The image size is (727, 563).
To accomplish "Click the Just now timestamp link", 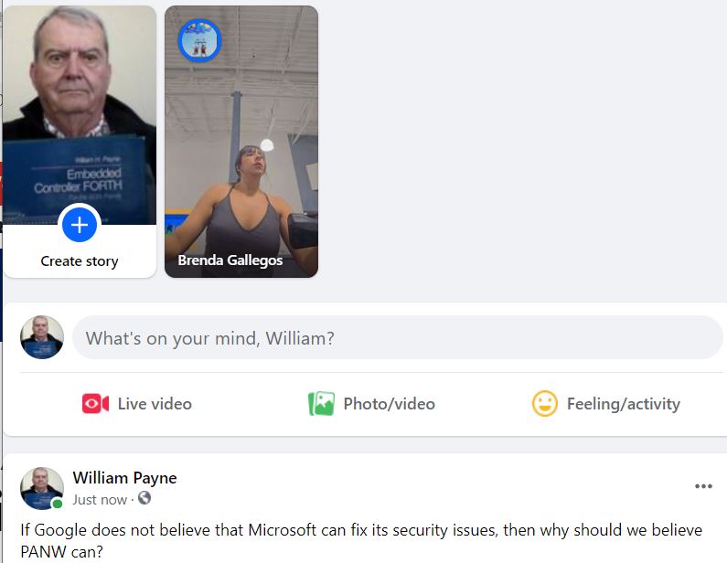I will [100, 500].
